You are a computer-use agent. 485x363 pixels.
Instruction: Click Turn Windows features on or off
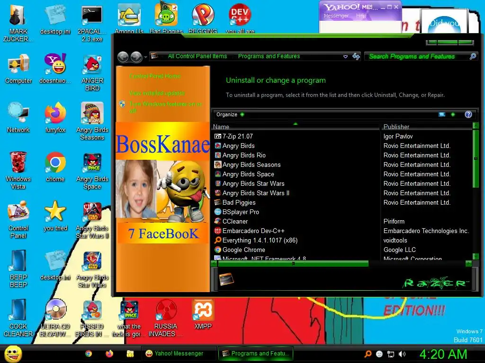pos(165,107)
